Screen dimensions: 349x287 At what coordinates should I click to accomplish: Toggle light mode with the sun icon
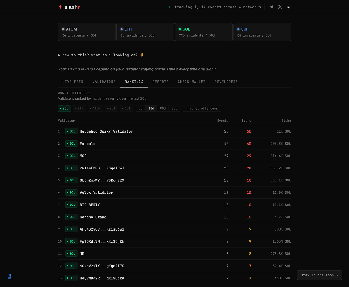288,7
